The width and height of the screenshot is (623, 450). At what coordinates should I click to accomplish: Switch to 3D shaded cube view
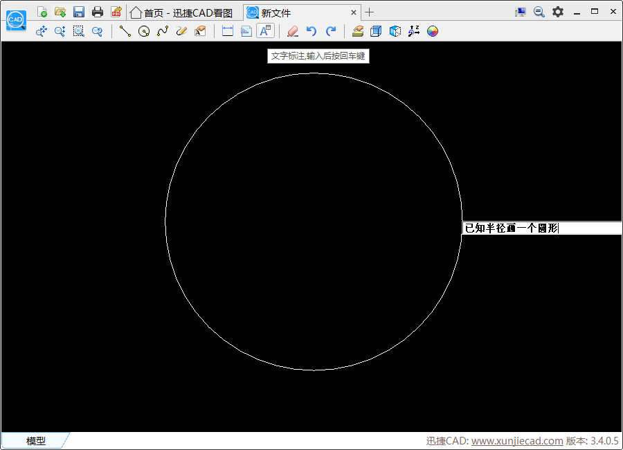(x=395, y=31)
